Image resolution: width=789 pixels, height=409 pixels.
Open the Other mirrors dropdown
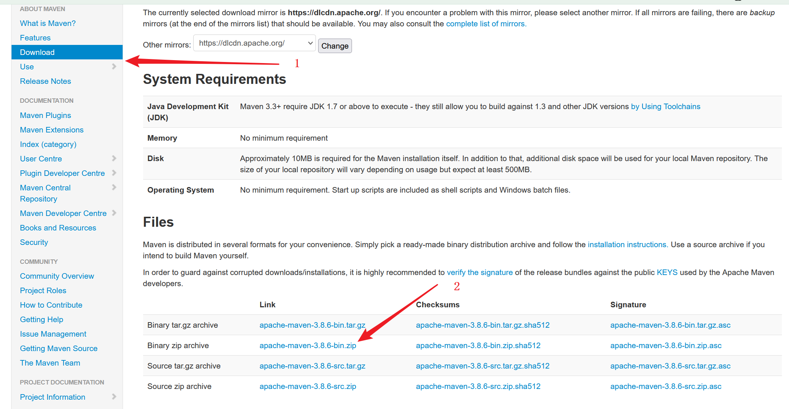coord(255,43)
